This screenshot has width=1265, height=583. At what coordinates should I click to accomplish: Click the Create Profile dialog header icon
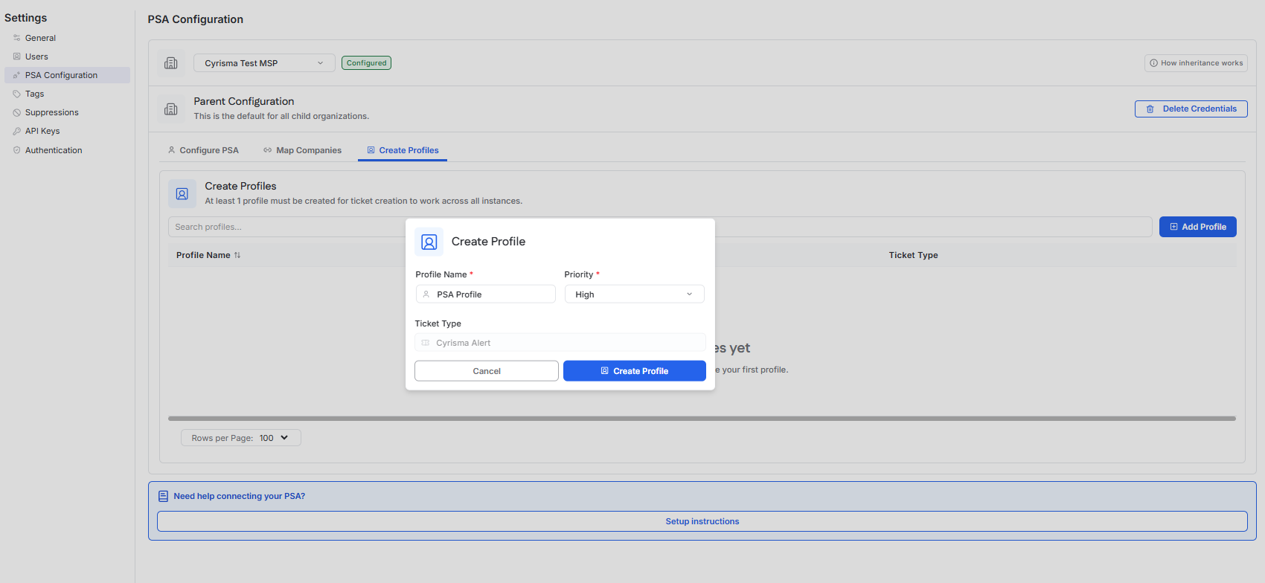point(429,242)
